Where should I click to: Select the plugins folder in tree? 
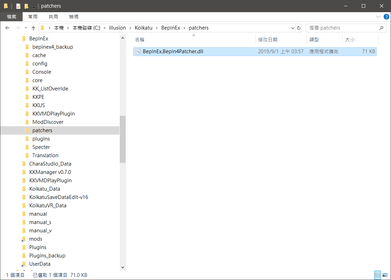[41, 139]
